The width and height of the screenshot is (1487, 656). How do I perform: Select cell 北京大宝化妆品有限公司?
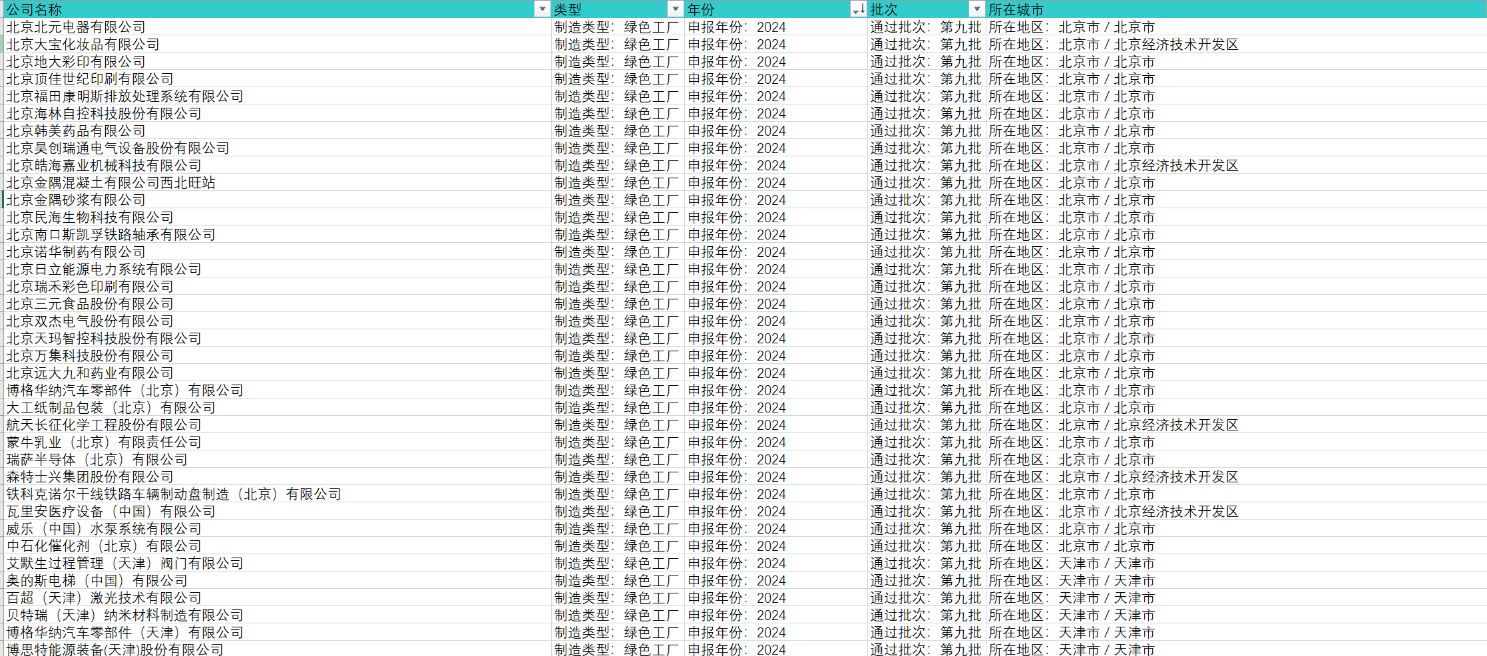pyautogui.click(x=278, y=45)
